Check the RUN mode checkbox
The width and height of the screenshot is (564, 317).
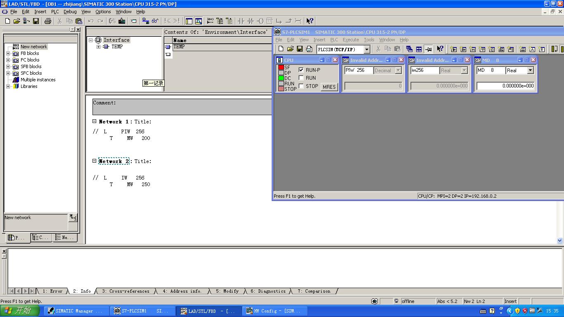pos(301,78)
